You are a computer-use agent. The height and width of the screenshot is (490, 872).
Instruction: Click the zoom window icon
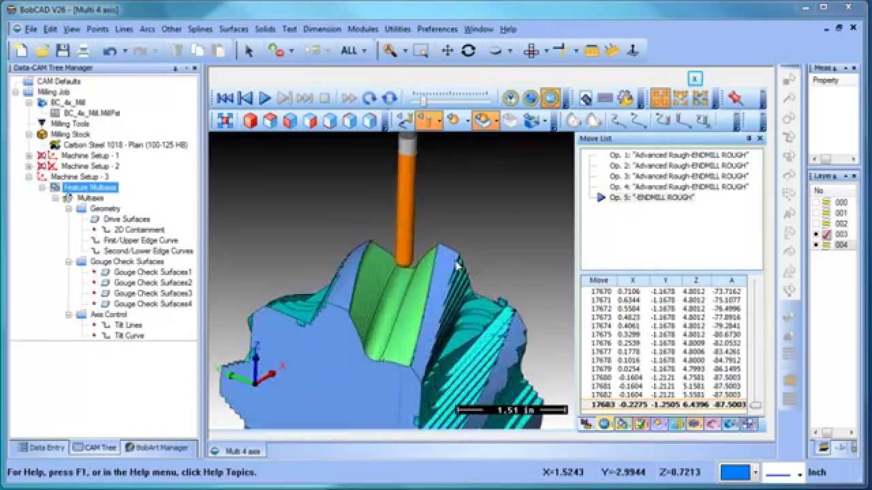(x=420, y=50)
